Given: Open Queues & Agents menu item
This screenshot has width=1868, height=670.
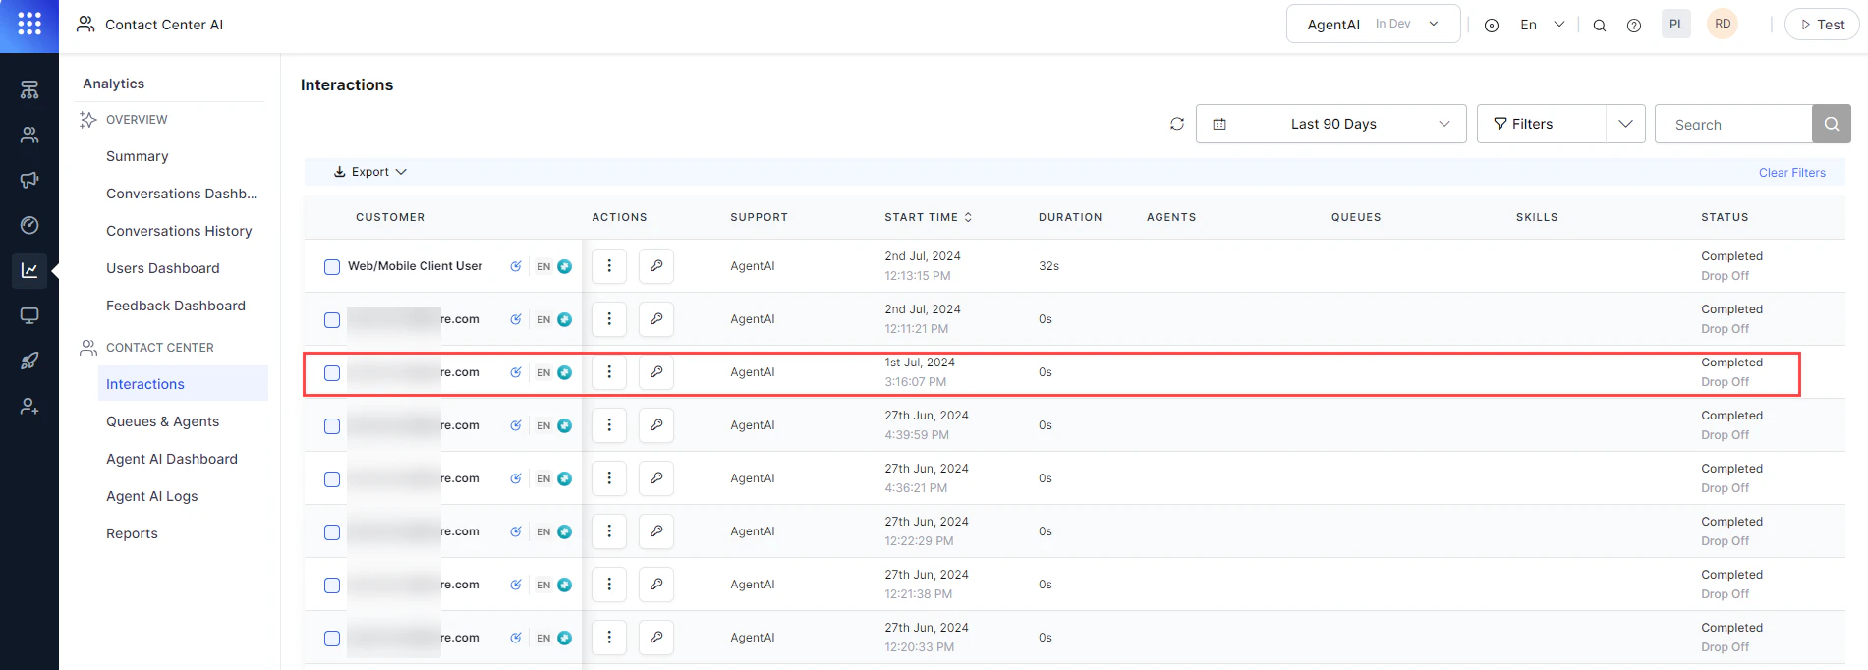Looking at the screenshot, I should point(163,421).
